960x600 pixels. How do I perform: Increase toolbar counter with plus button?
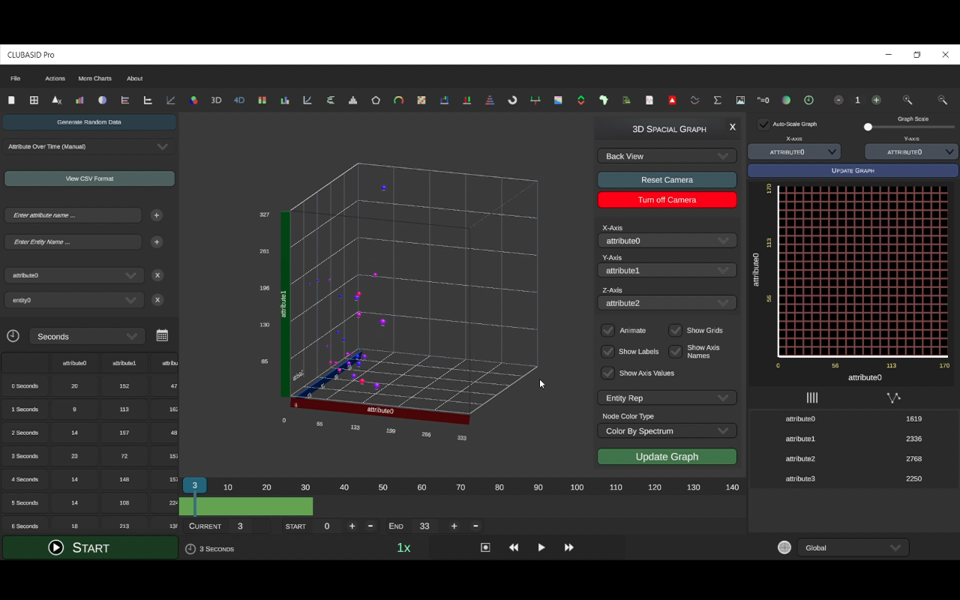coord(876,100)
